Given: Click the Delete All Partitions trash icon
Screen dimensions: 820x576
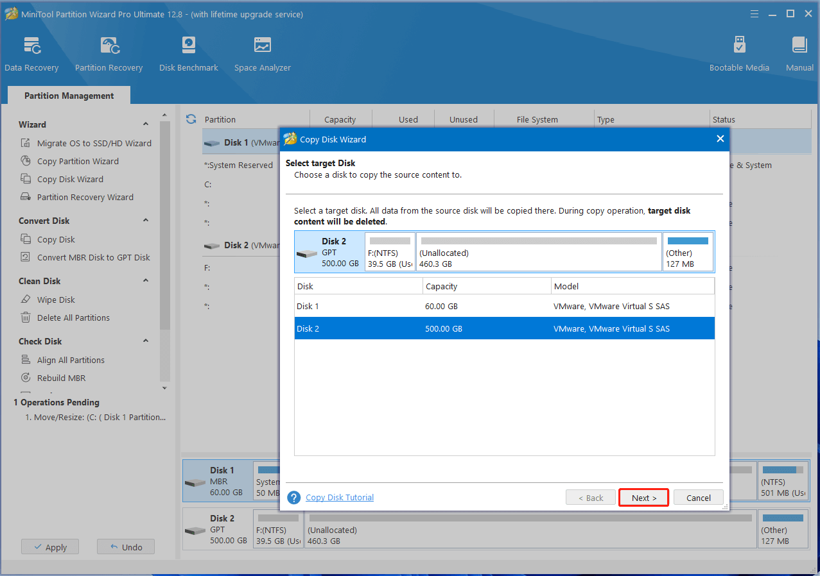Looking at the screenshot, I should [26, 318].
